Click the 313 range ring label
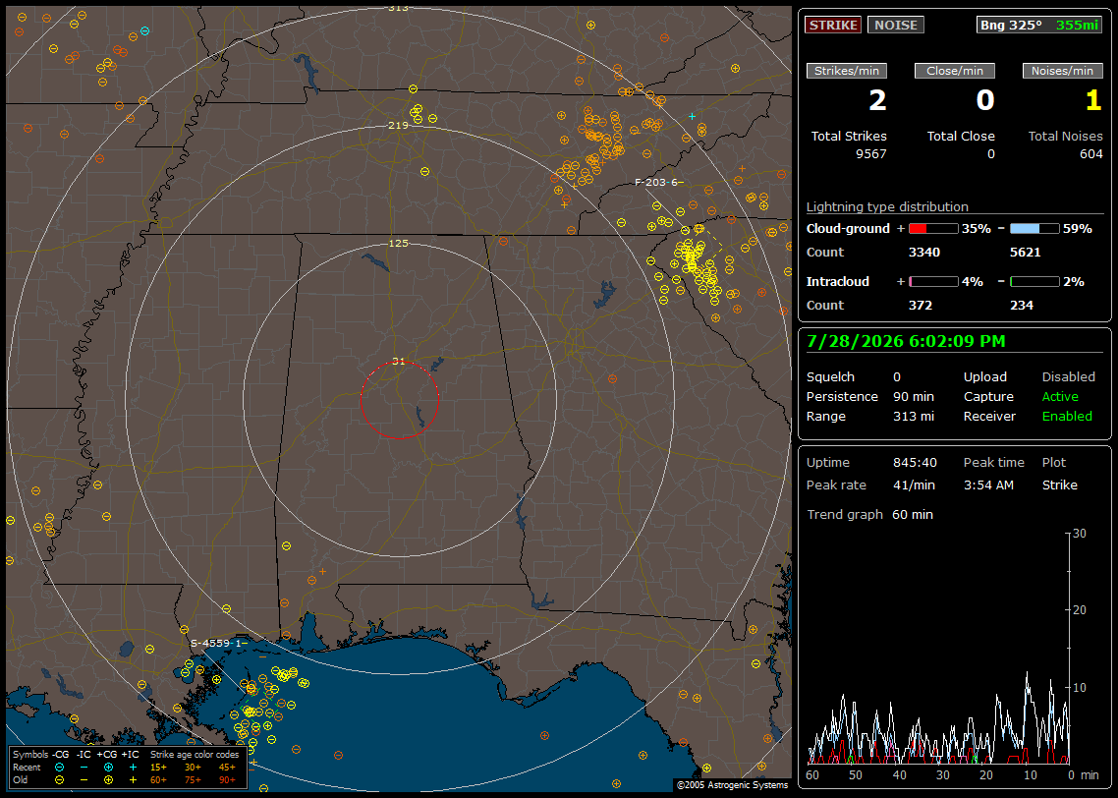The width and height of the screenshot is (1118, 798). click(x=398, y=8)
